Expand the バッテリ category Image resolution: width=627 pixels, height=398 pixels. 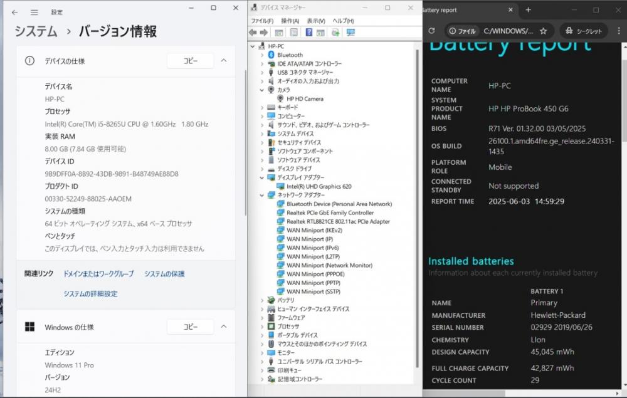point(262,300)
